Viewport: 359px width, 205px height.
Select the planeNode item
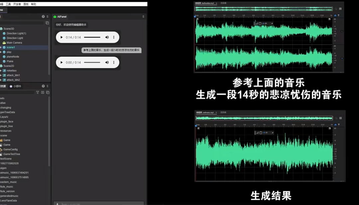13,57
